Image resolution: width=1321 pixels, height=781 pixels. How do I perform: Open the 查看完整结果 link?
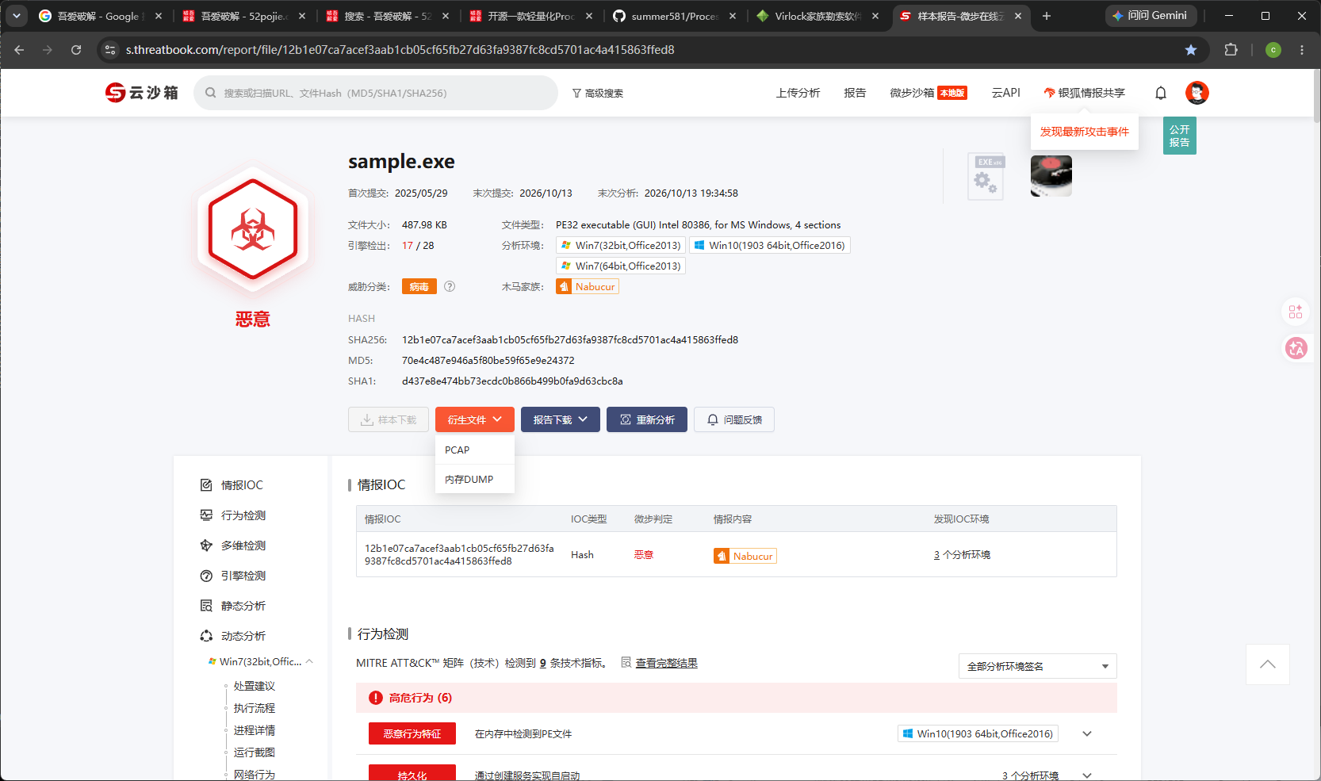click(666, 663)
